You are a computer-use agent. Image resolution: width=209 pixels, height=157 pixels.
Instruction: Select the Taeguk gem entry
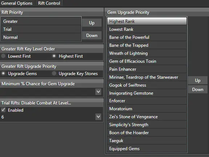point(147,141)
